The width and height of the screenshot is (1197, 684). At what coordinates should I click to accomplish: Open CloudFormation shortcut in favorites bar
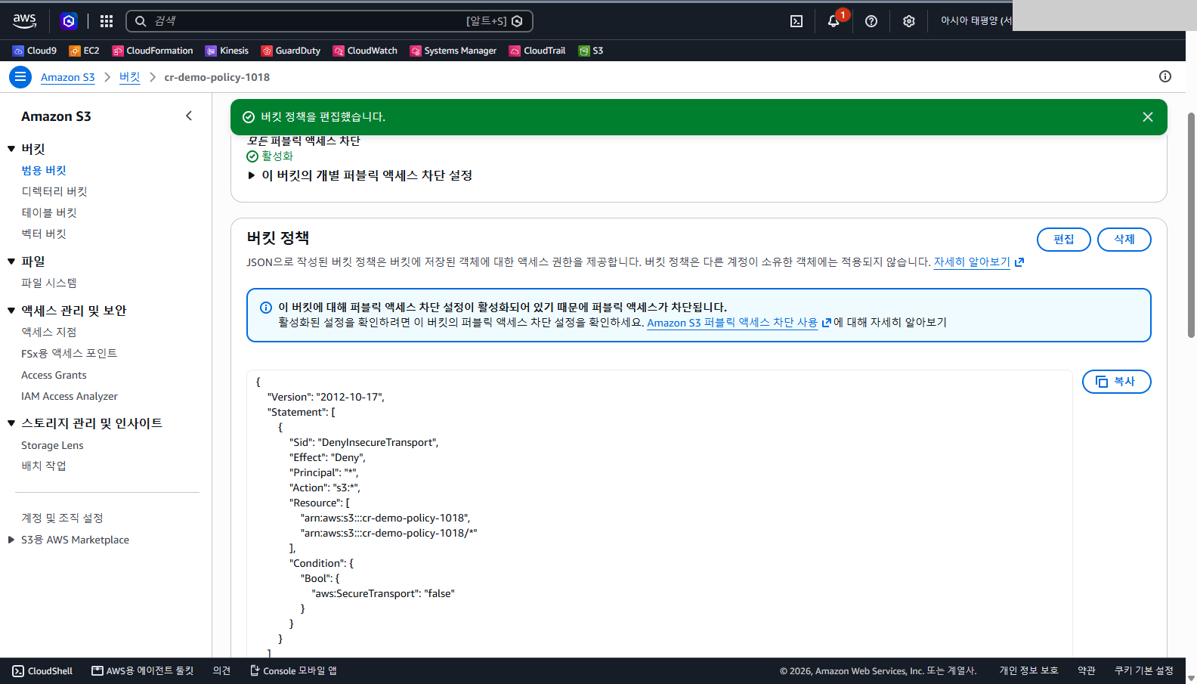click(x=153, y=51)
